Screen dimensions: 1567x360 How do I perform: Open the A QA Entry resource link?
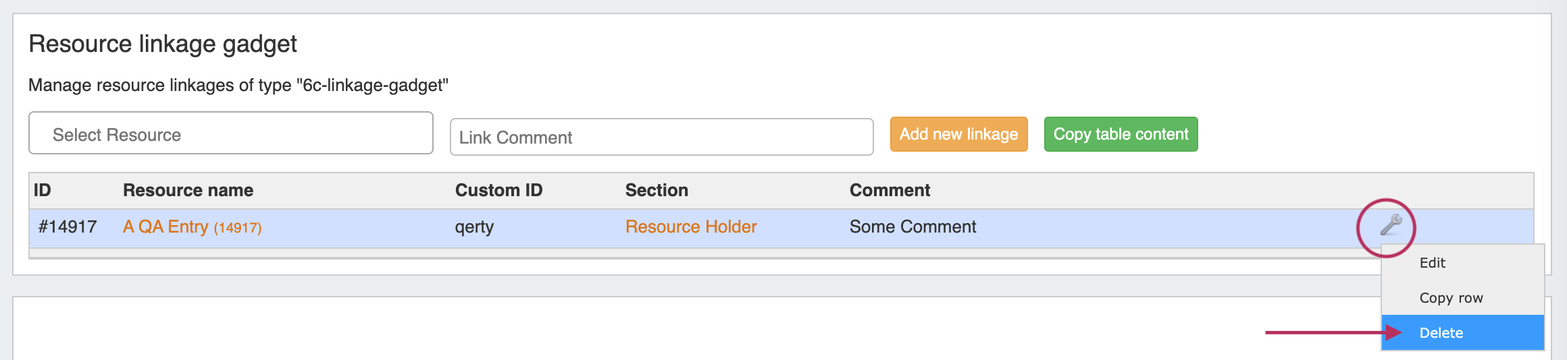click(166, 227)
